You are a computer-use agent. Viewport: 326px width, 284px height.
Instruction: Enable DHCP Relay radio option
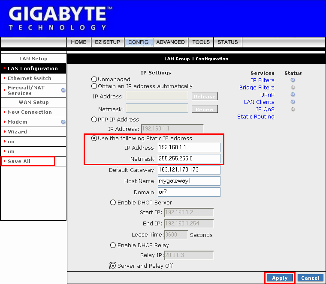[x=113, y=245]
